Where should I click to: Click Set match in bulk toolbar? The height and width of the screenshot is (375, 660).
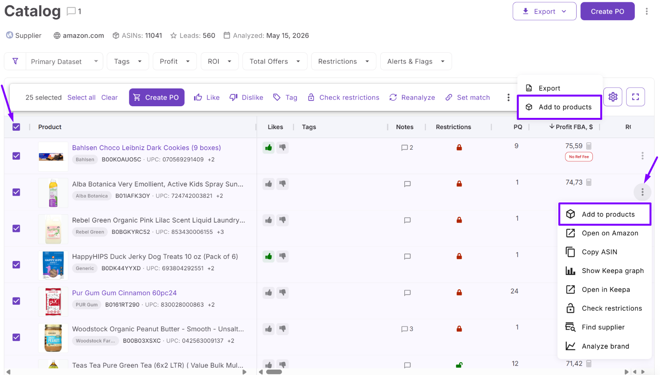click(468, 97)
